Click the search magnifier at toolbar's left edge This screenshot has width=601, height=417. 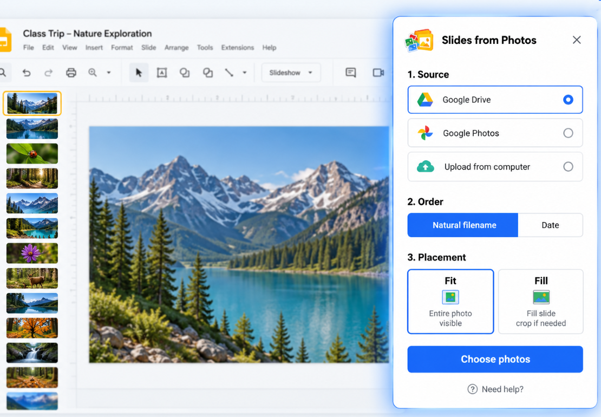(2, 73)
